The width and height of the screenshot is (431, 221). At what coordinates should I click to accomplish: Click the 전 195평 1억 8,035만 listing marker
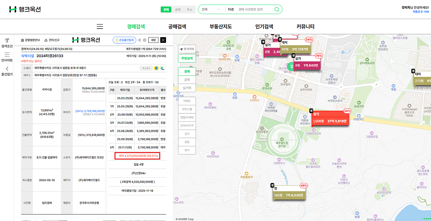(290, 192)
